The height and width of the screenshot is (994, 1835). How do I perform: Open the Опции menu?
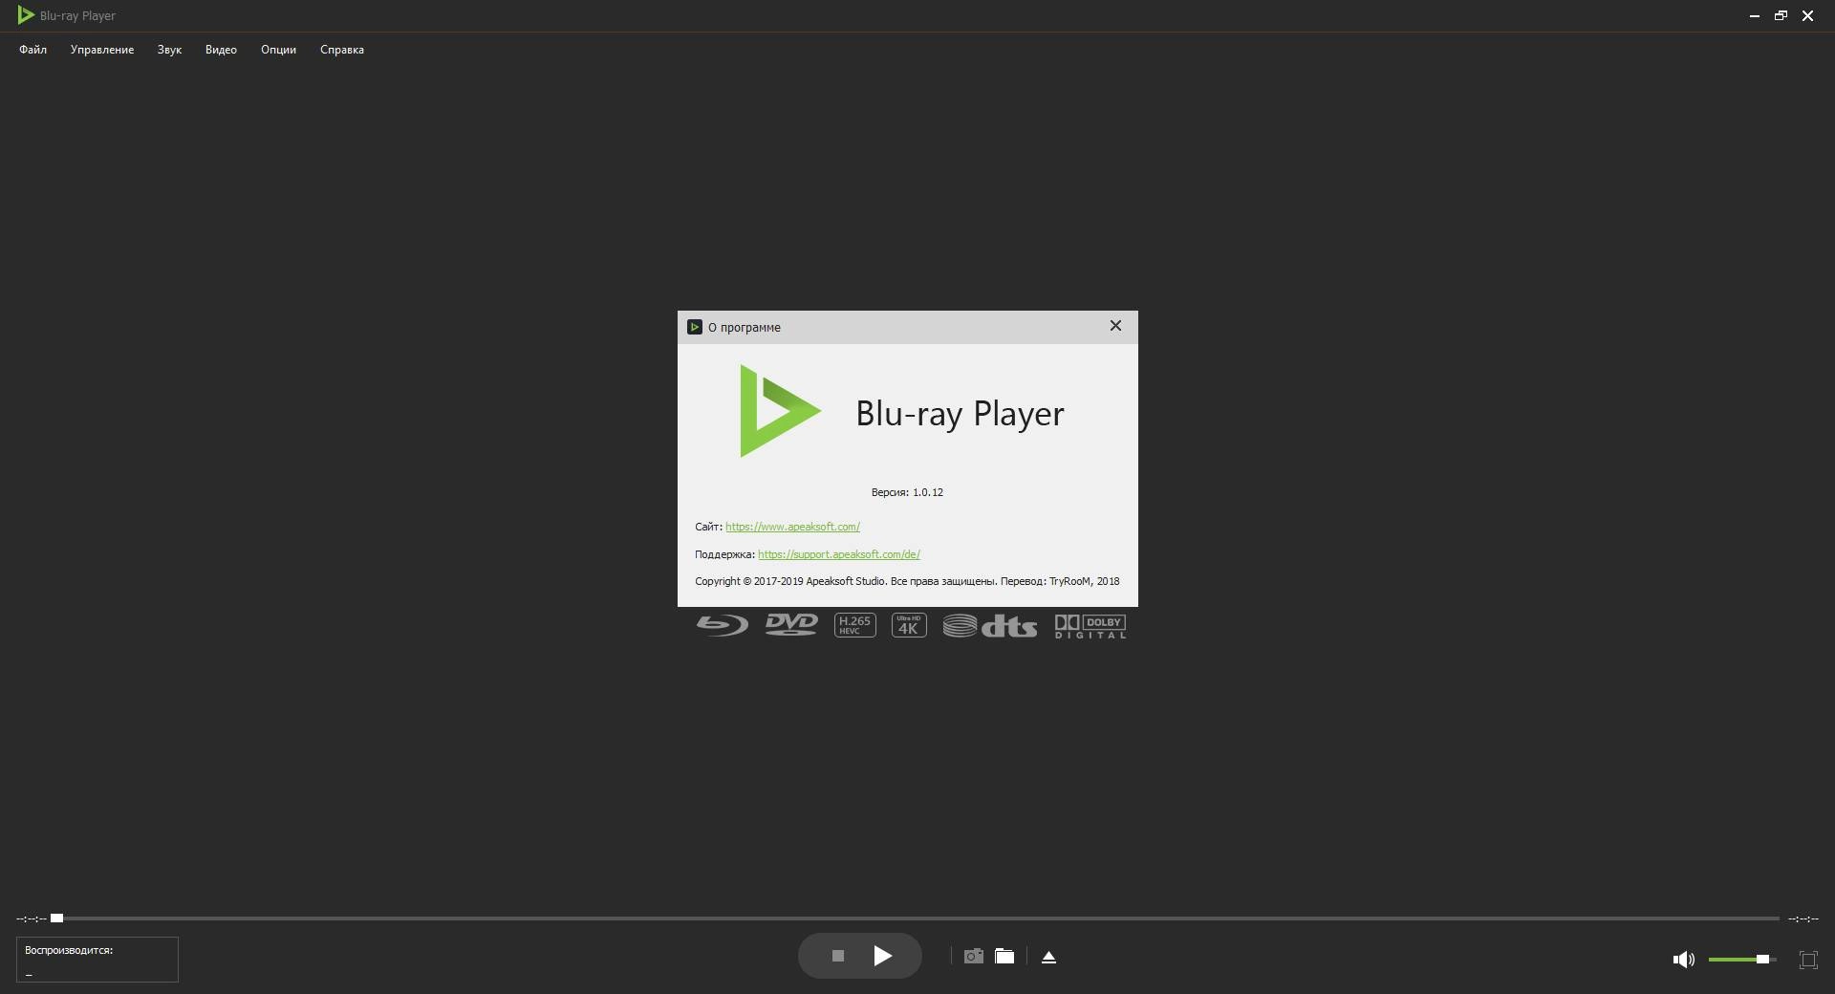[x=278, y=50]
